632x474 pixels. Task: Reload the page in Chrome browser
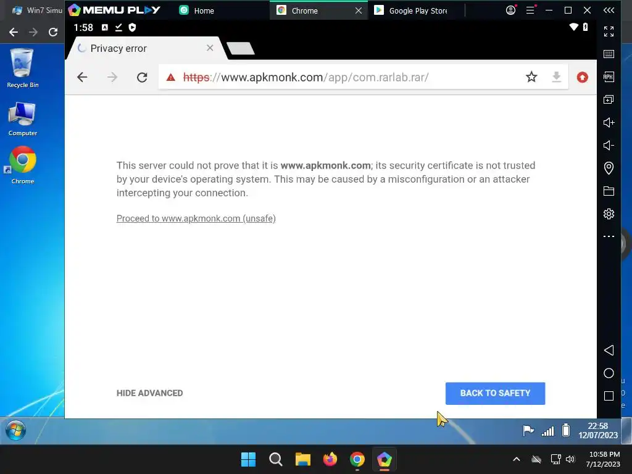142,77
